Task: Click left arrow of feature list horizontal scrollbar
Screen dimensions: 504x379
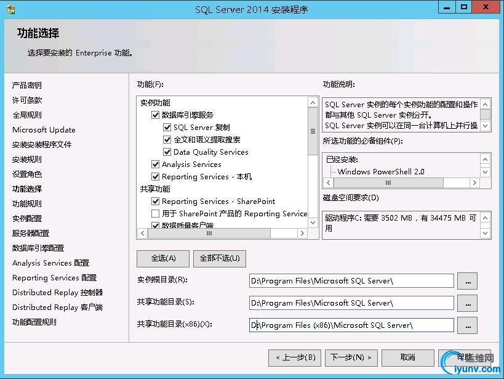Action: tap(142, 233)
